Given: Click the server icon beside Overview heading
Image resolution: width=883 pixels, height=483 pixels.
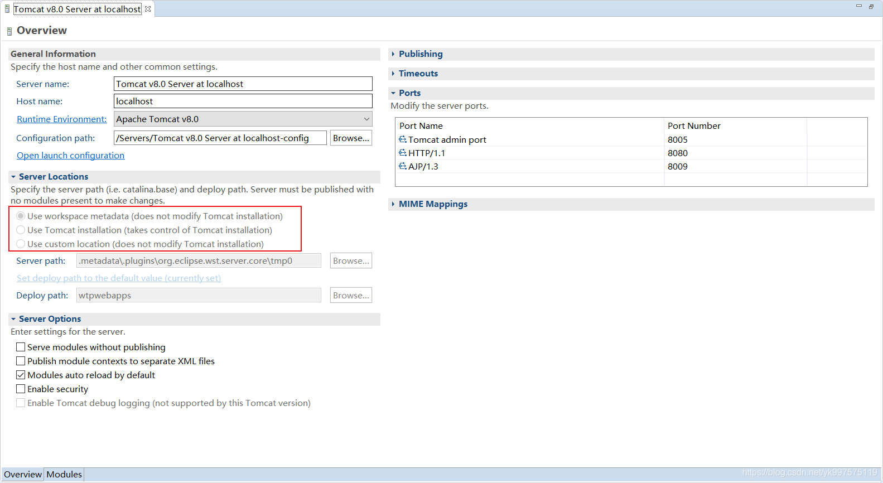Looking at the screenshot, I should (9, 31).
